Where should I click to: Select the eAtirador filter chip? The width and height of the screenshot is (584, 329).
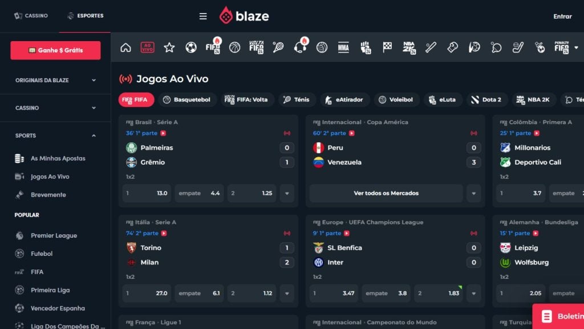click(x=344, y=99)
